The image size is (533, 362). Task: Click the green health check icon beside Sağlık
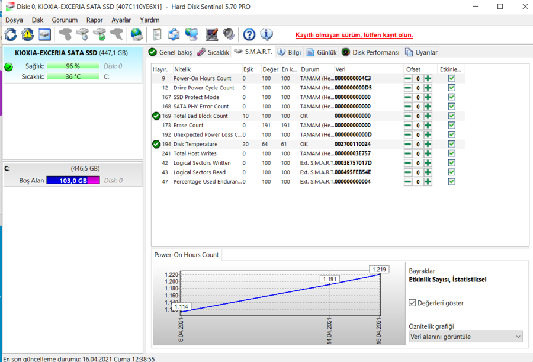point(9,67)
